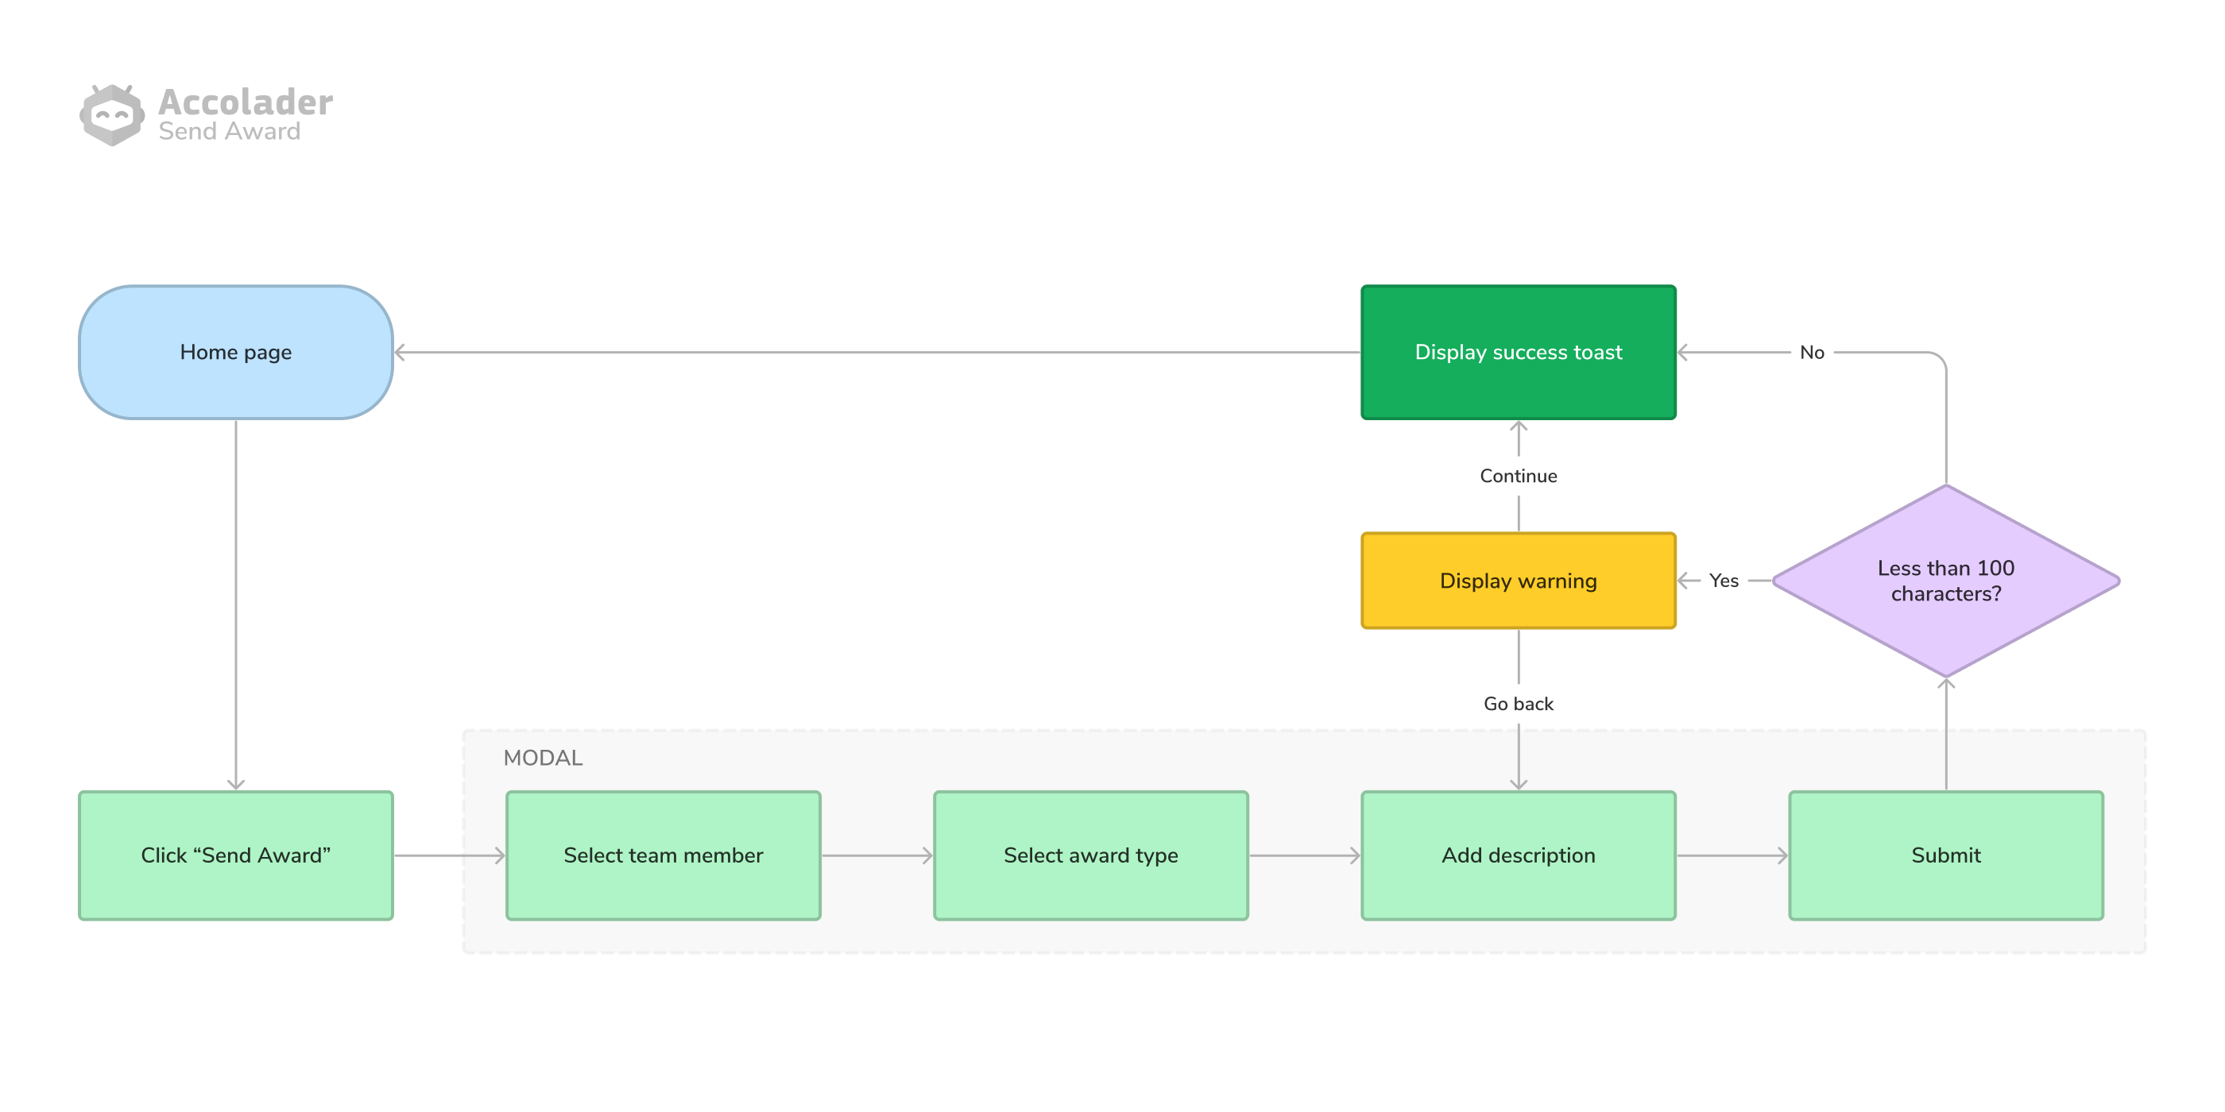The width and height of the screenshot is (2225, 1112).
Task: Click the Submit step box
Action: [x=1945, y=855]
